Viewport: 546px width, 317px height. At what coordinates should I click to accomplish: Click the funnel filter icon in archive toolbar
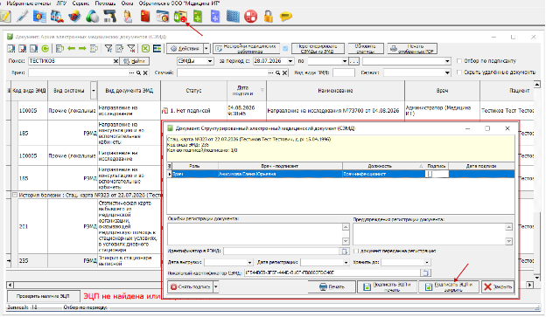click(x=108, y=49)
